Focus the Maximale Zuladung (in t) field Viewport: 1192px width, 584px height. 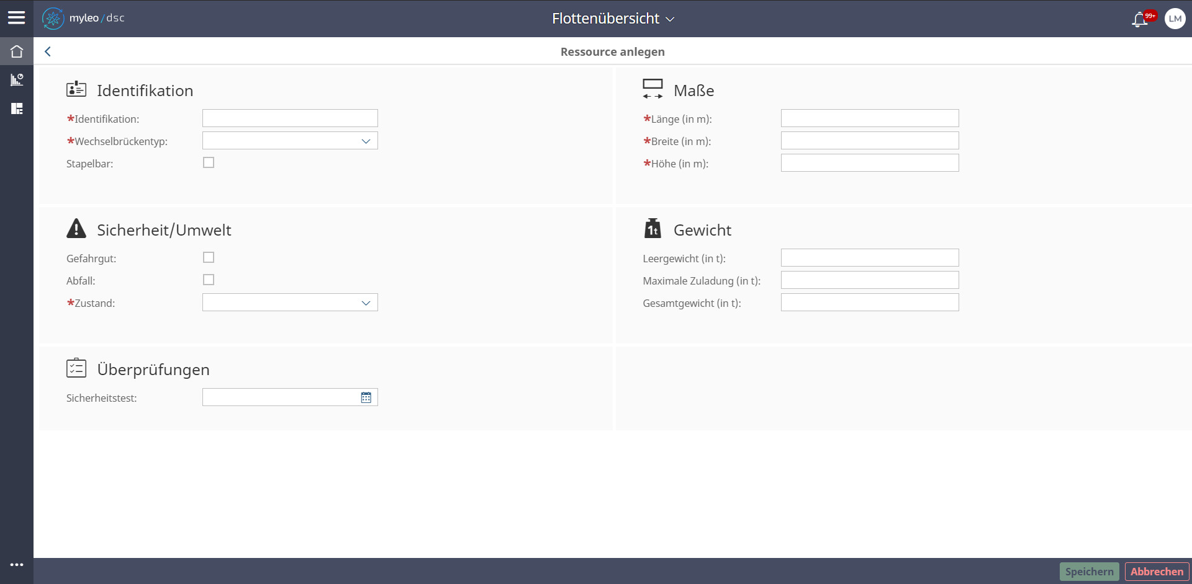click(870, 280)
